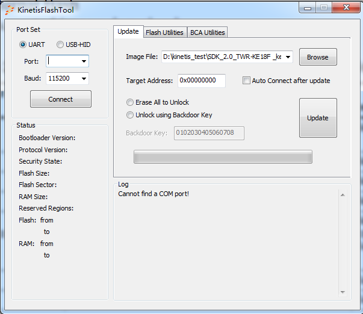This screenshot has height=314, width=363.
Task: Click the Log scrollbar down arrow
Action: pos(343,292)
